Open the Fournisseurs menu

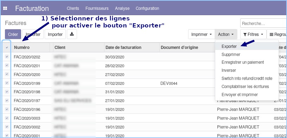coord(97,8)
